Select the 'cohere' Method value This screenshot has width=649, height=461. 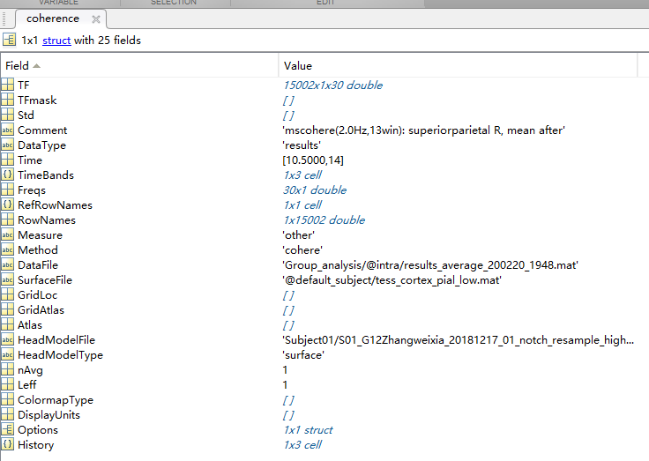click(x=302, y=250)
